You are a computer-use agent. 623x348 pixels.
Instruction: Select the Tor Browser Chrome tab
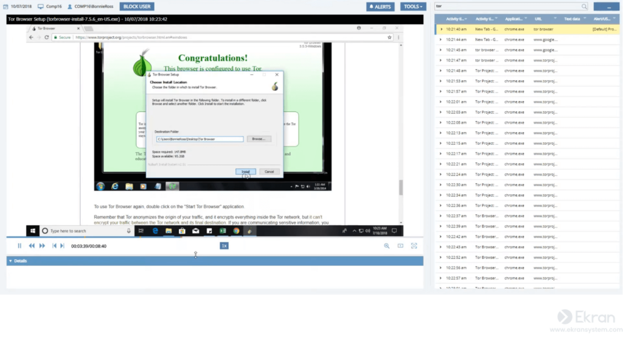pyautogui.click(x=55, y=29)
